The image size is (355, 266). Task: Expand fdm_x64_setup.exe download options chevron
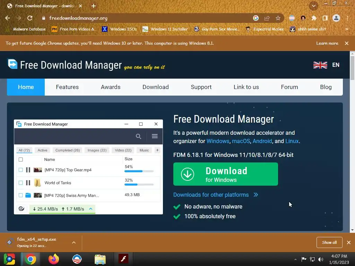click(x=74, y=242)
